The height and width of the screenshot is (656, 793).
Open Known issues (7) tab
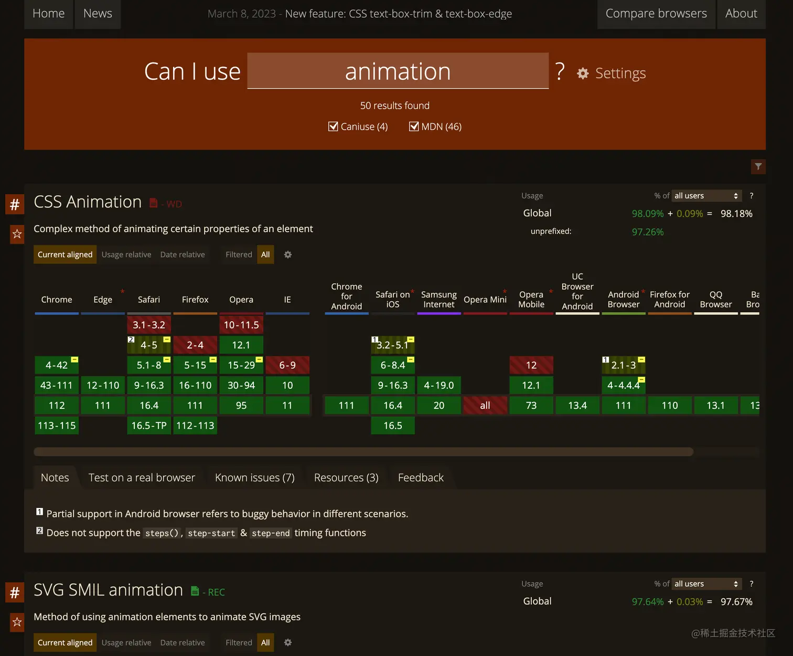coord(255,478)
